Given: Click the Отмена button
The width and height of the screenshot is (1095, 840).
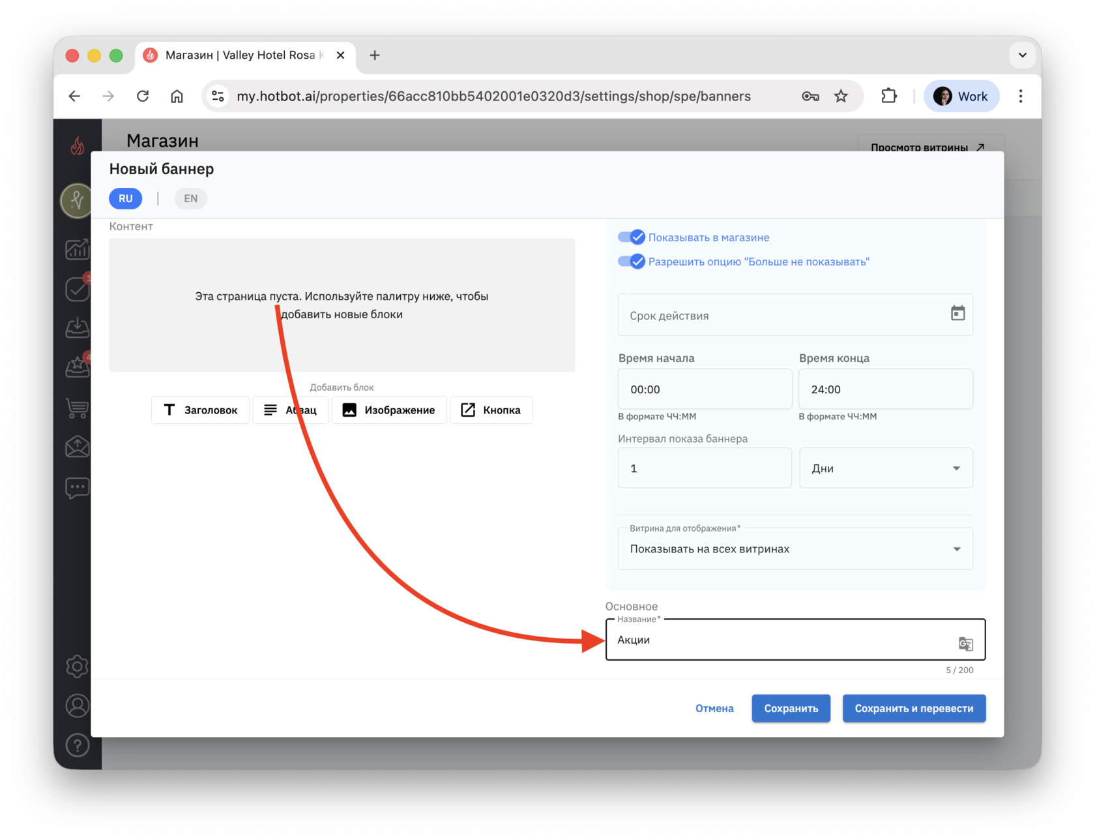Looking at the screenshot, I should pos(714,708).
